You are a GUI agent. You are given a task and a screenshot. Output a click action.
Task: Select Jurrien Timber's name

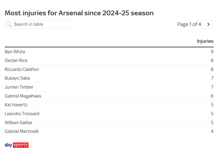click(19, 87)
